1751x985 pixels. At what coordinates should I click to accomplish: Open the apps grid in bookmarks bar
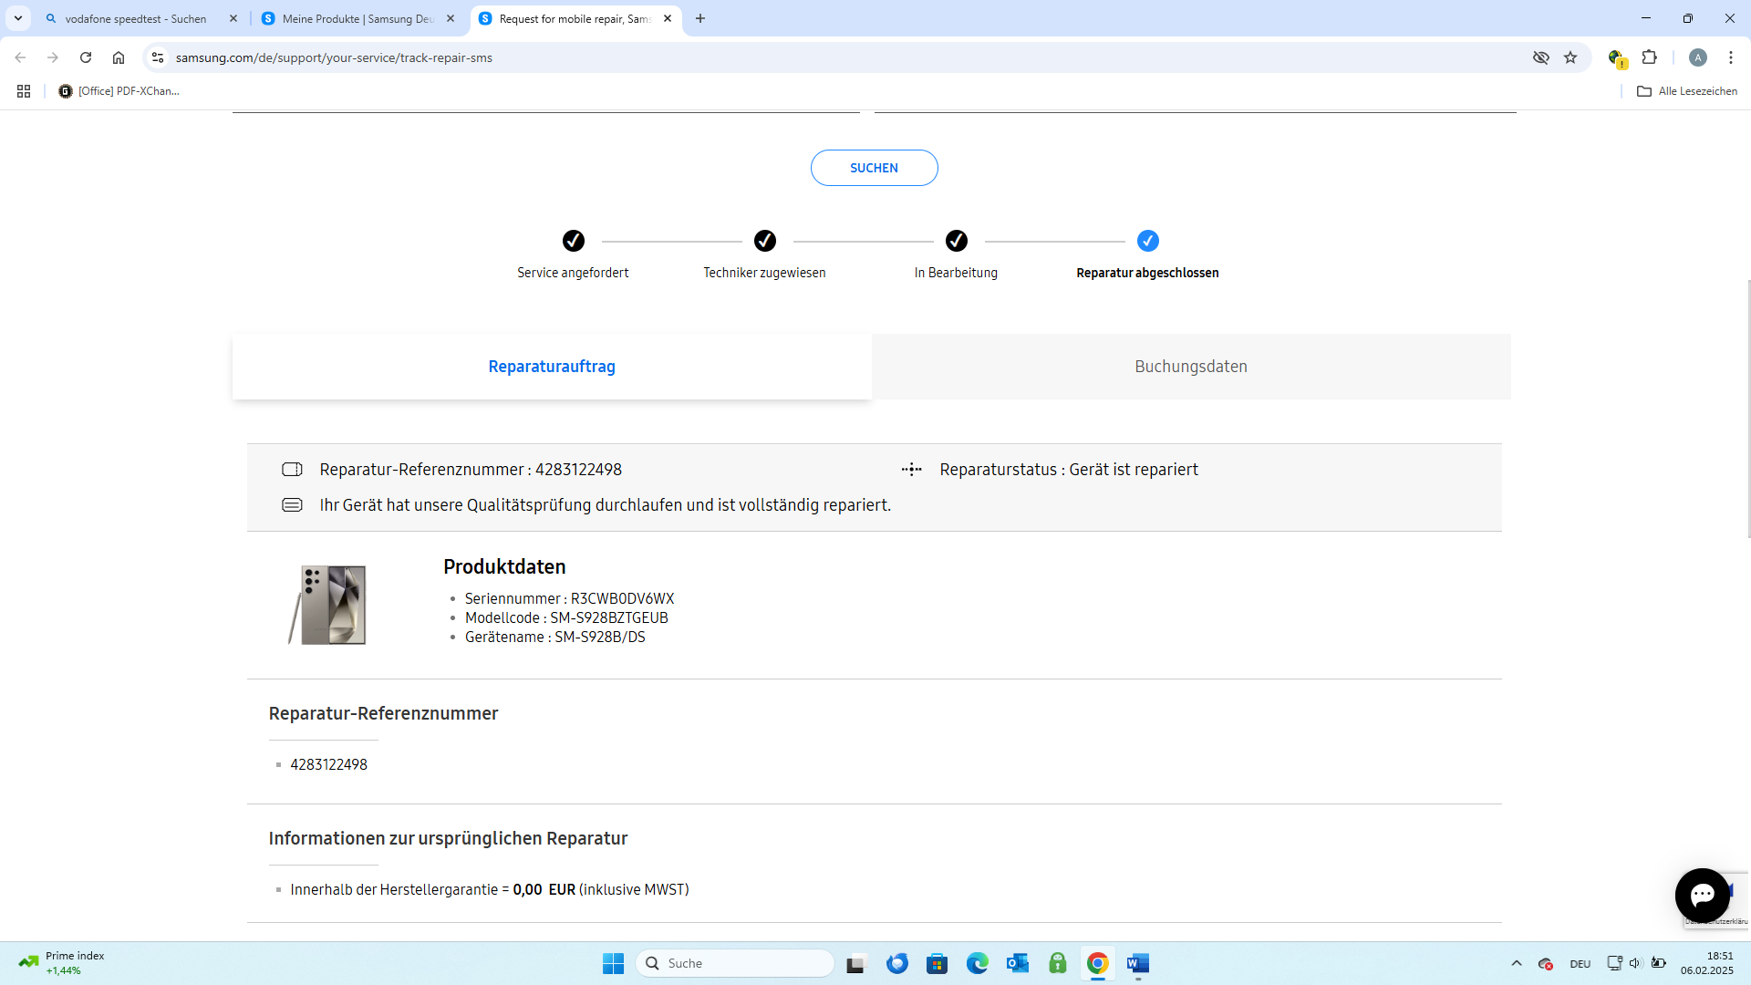pos(24,91)
